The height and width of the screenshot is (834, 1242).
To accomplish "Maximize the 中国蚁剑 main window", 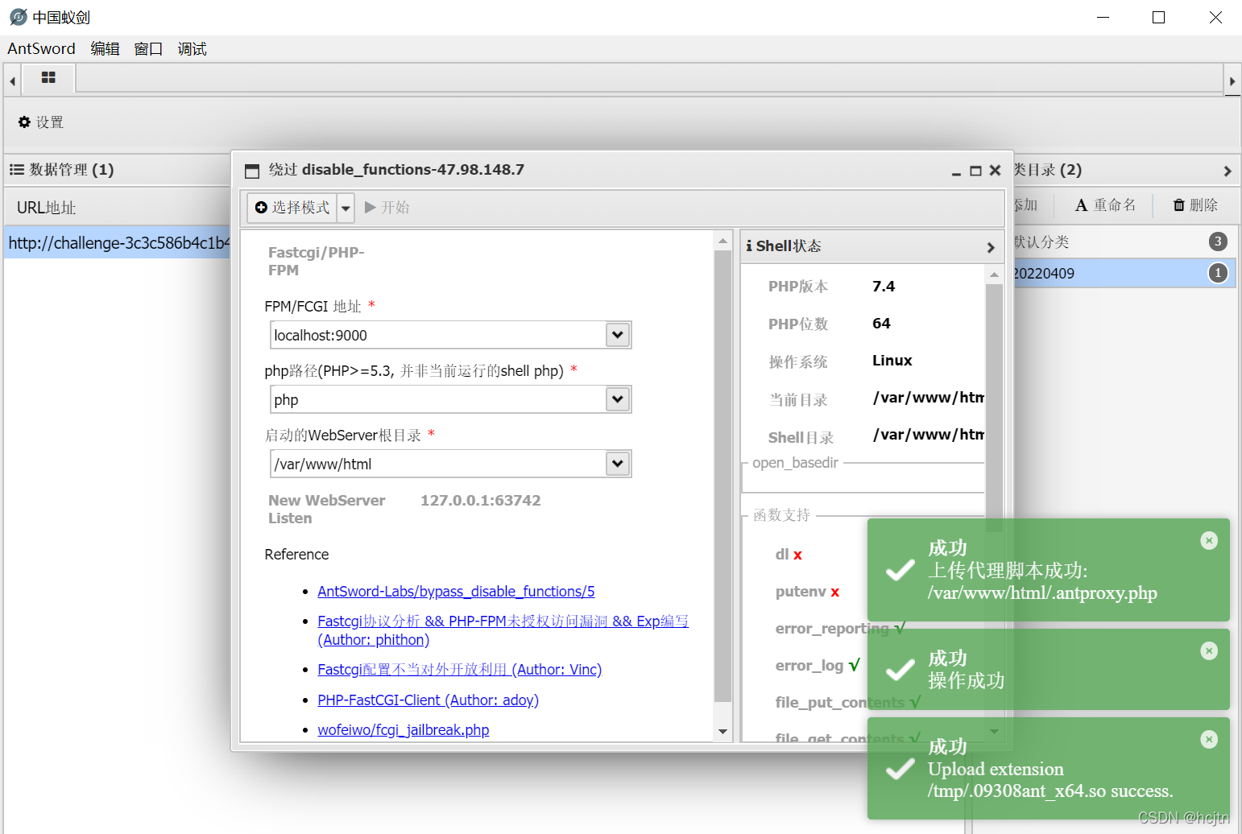I will [1158, 17].
